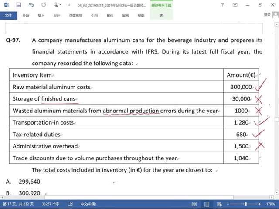Switch to the 审阅 (Review) tab

coord(126,16)
